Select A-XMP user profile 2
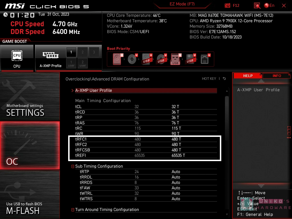Screen dimensions: 292x219 click(82, 63)
